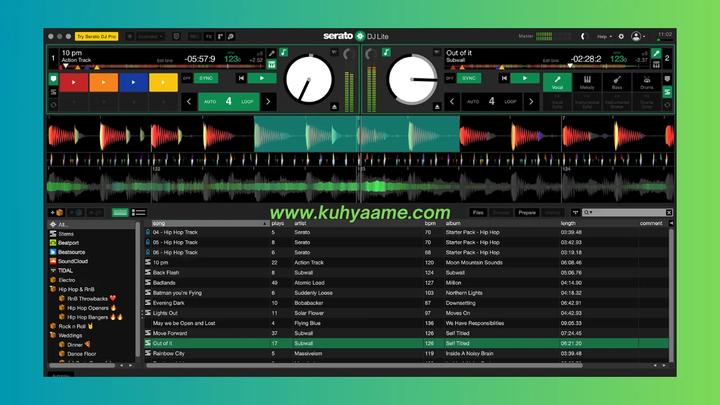Trigger the red cue point pad
Screen dimensions: 720x405
tap(74, 82)
